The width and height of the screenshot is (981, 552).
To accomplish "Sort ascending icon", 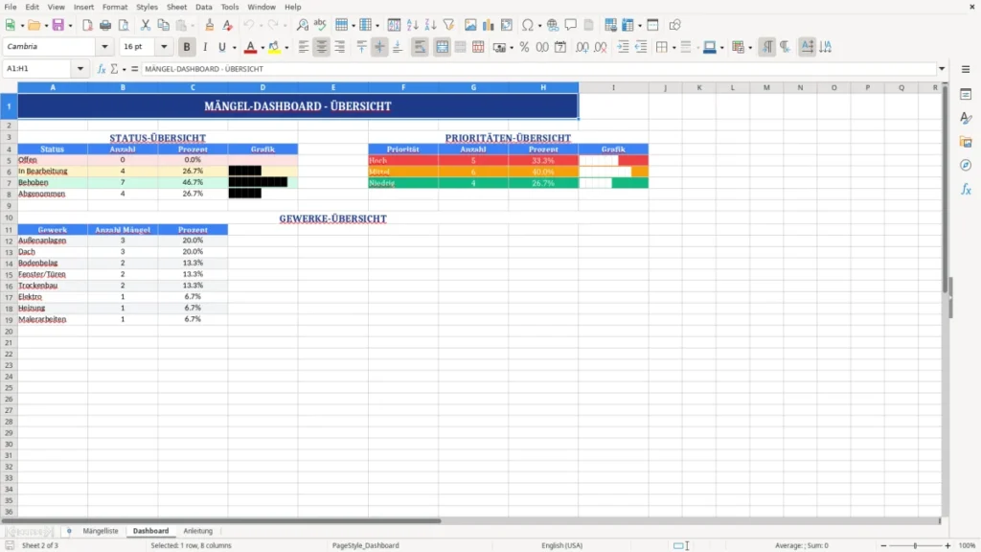I will (412, 25).
